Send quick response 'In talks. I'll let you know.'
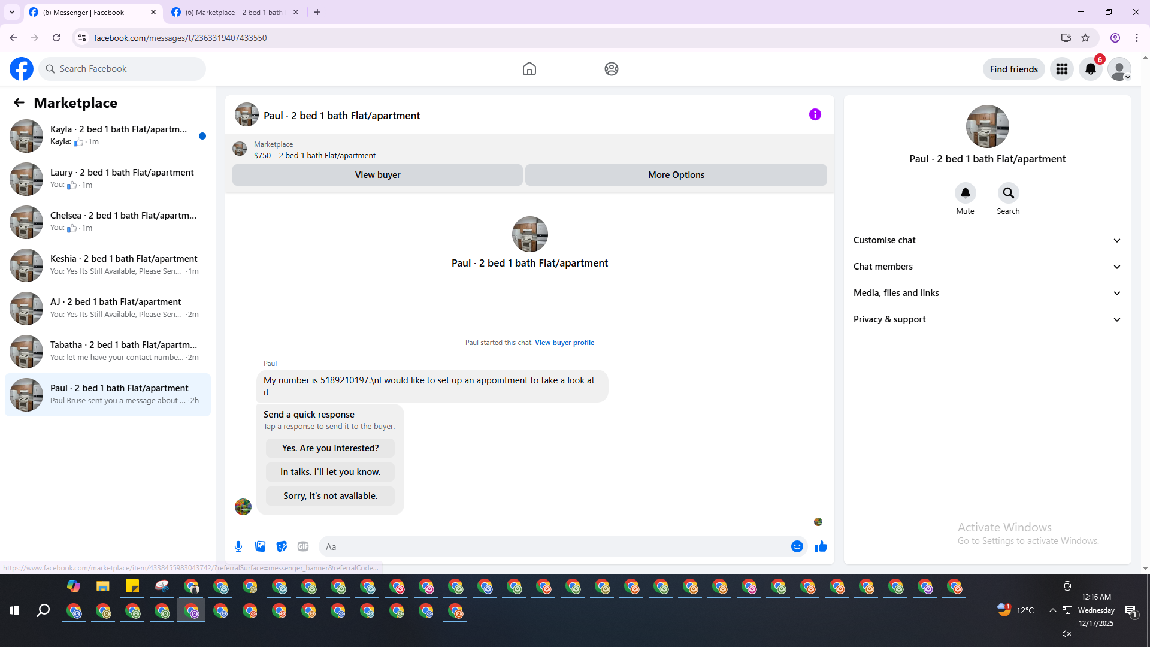The image size is (1150, 647). tap(330, 472)
